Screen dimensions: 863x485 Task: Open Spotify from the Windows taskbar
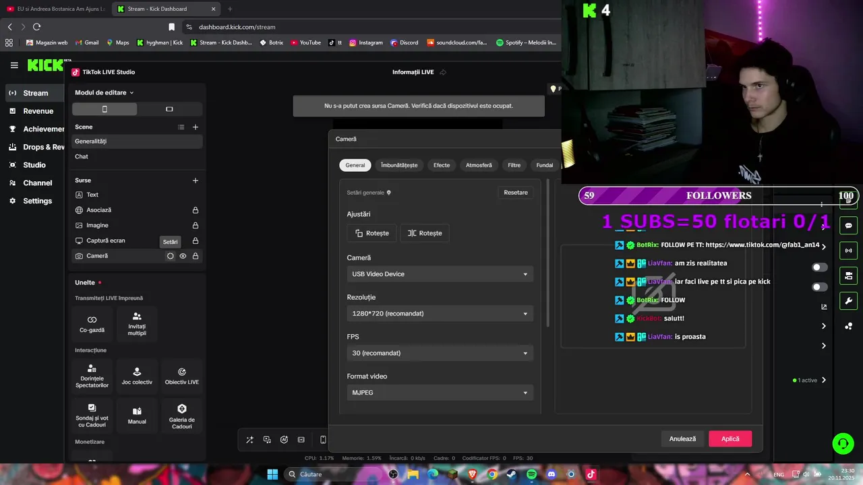pos(531,474)
